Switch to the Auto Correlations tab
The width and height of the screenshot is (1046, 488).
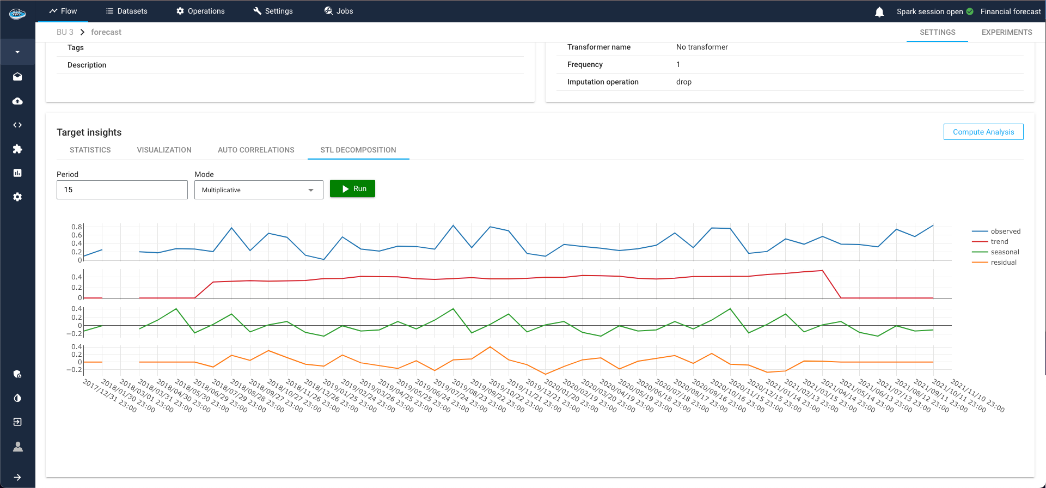click(x=256, y=150)
